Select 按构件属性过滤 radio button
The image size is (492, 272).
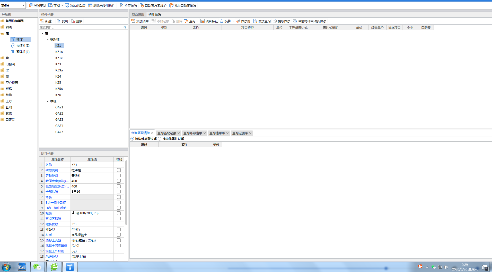pyautogui.click(x=160, y=139)
